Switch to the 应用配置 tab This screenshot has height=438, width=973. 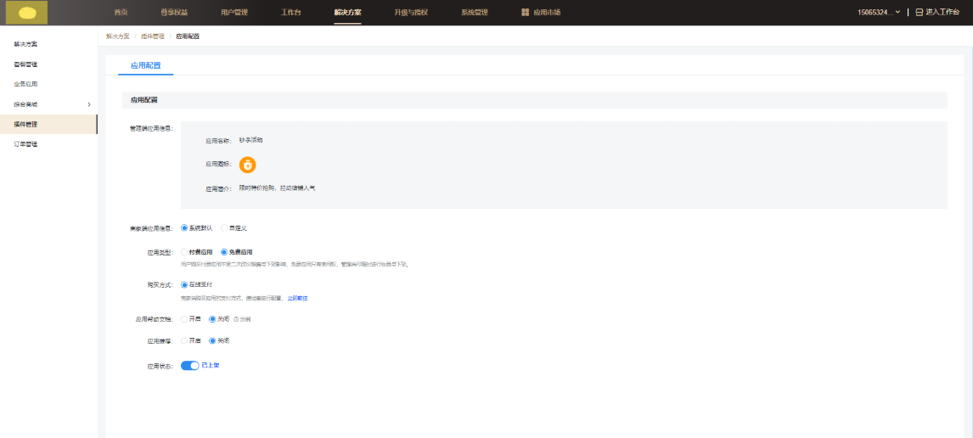click(x=145, y=65)
